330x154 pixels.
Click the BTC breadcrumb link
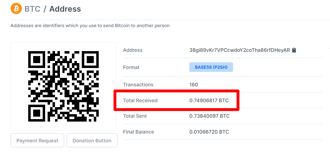32,9
